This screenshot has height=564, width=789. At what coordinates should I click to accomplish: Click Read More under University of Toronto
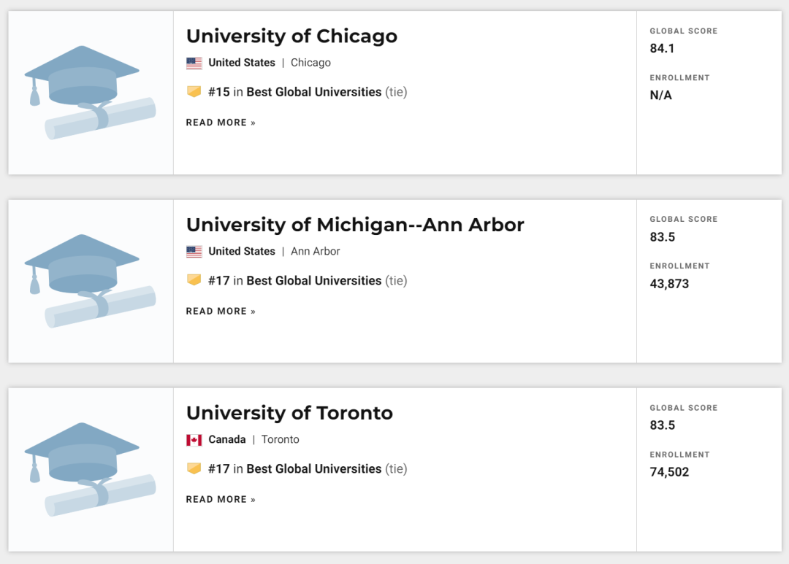point(221,499)
